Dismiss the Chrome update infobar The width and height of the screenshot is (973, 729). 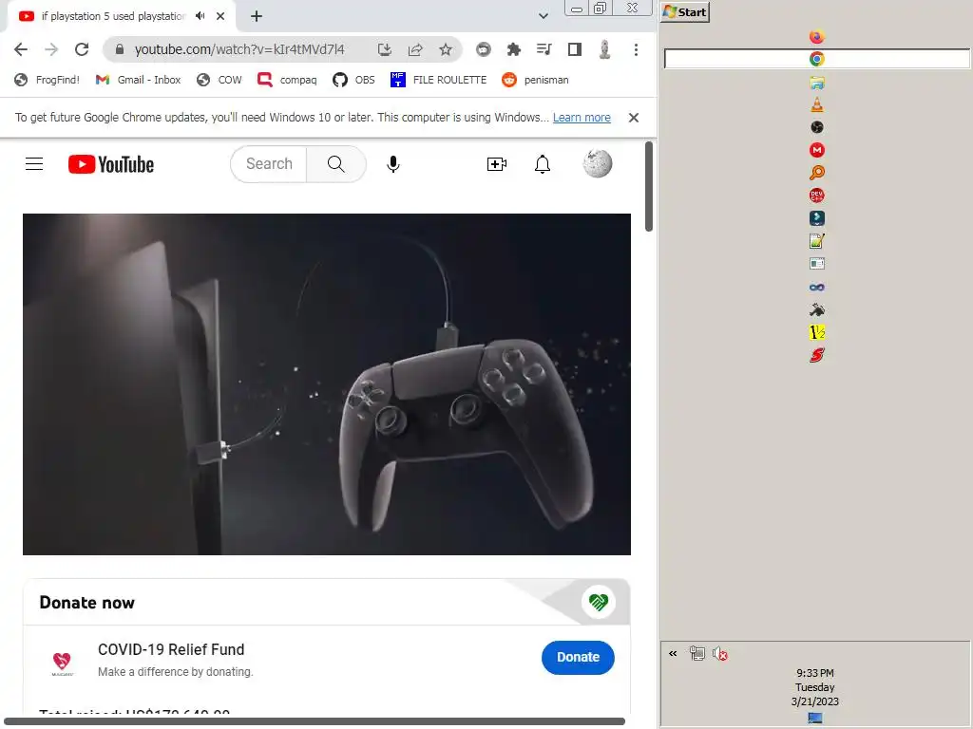click(634, 118)
